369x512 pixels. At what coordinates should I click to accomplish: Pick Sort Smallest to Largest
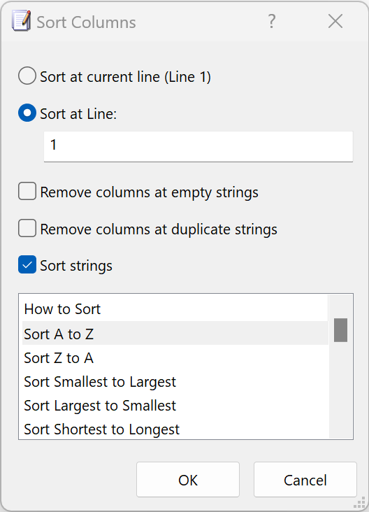click(x=175, y=381)
